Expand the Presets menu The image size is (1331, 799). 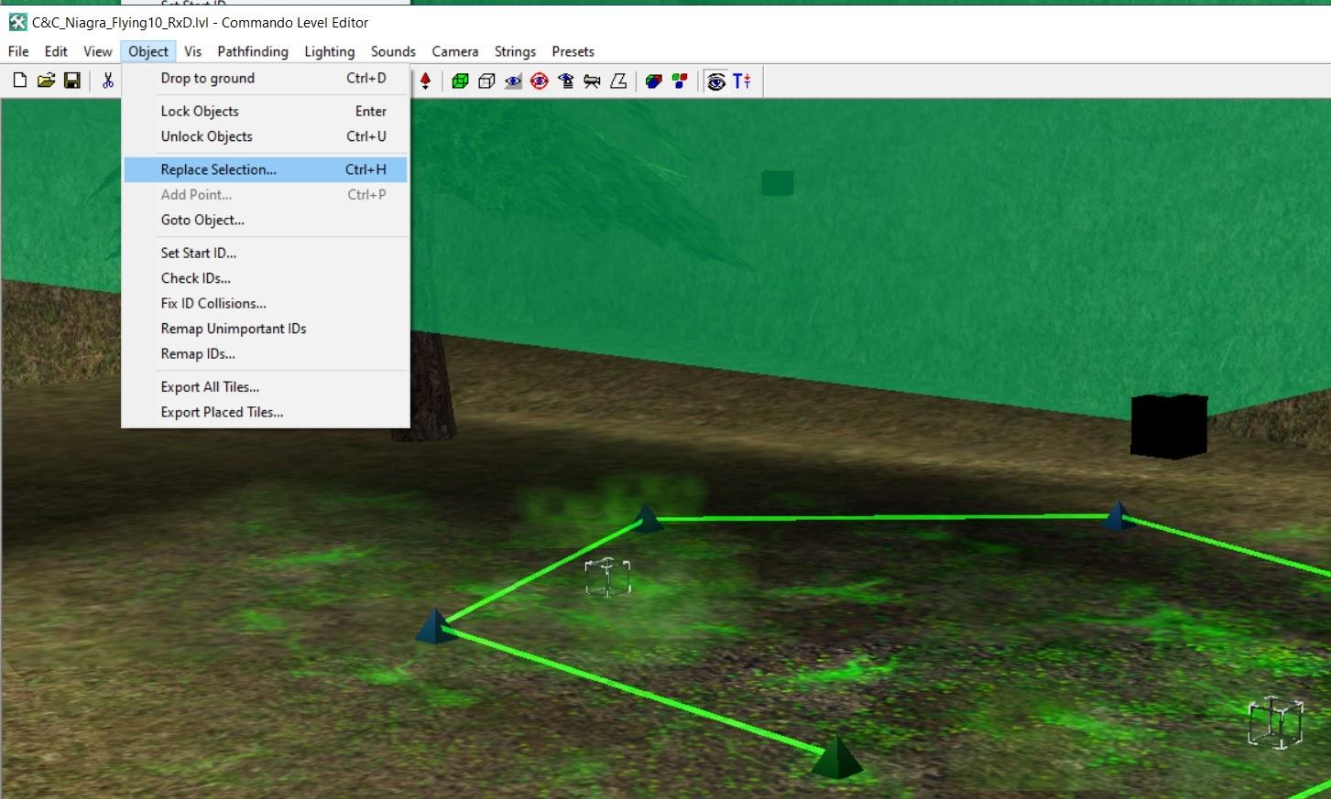click(573, 51)
